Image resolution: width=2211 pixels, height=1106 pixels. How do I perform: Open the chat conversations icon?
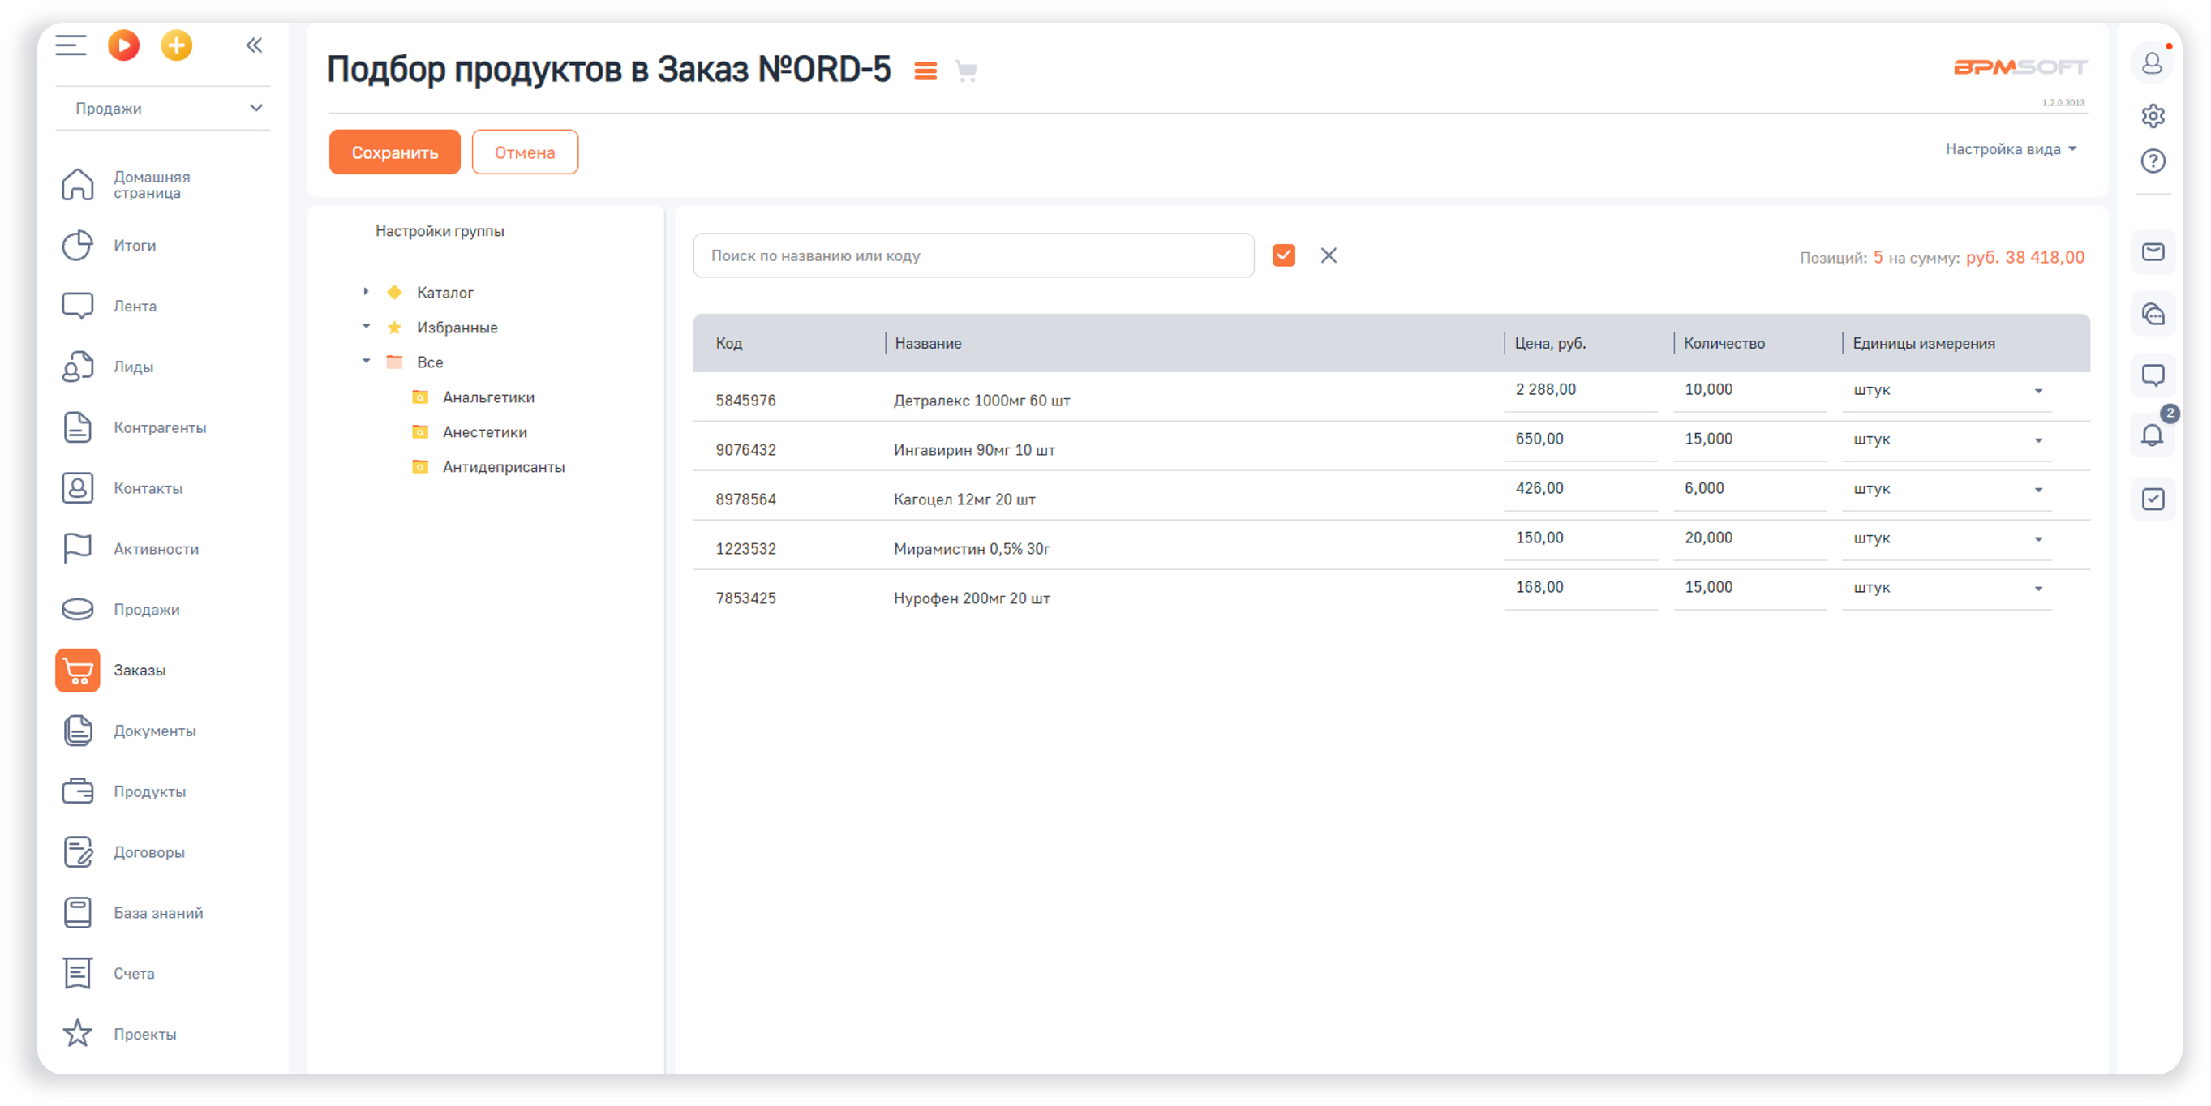coord(2153,314)
